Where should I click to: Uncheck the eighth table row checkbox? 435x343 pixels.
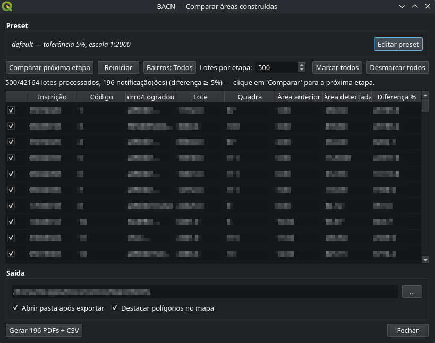pyautogui.click(x=11, y=221)
